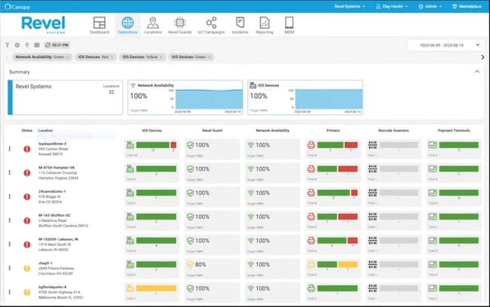This screenshot has height=307, width=490.
Task: Click yellow warning status for chop5-1
Action: click(27, 269)
